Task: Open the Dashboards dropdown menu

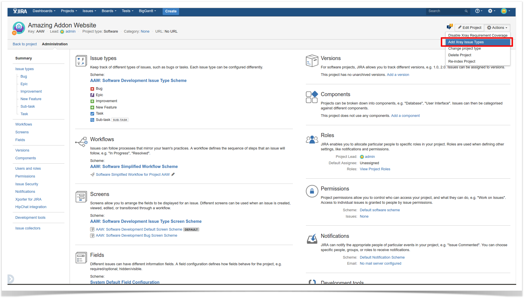Action: tap(44, 11)
